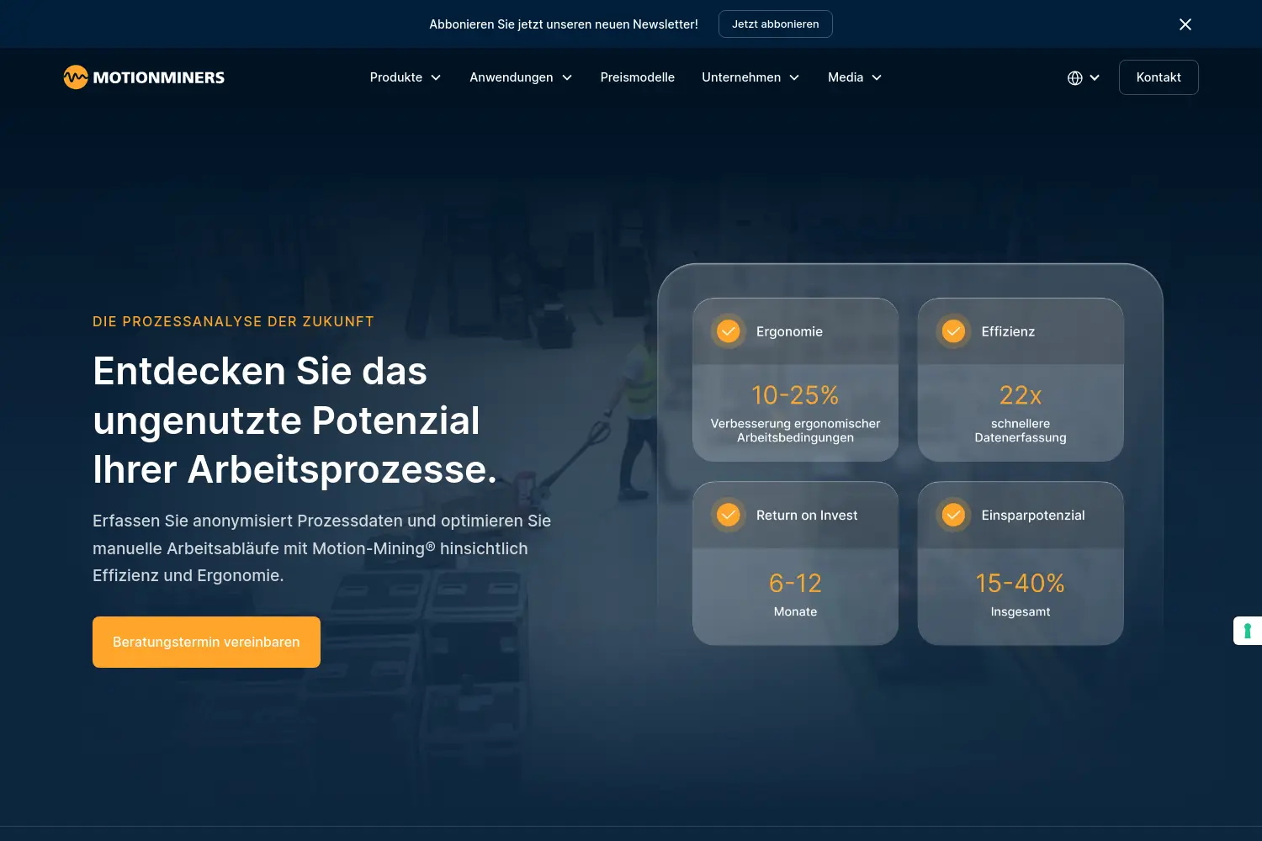Click the Return on Invest card title
The height and width of the screenshot is (841, 1262).
tap(807, 515)
